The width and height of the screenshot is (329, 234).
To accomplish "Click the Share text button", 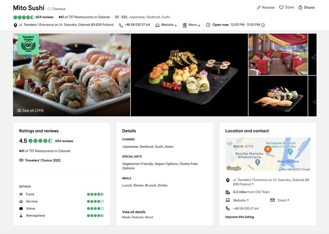I will (x=309, y=8).
